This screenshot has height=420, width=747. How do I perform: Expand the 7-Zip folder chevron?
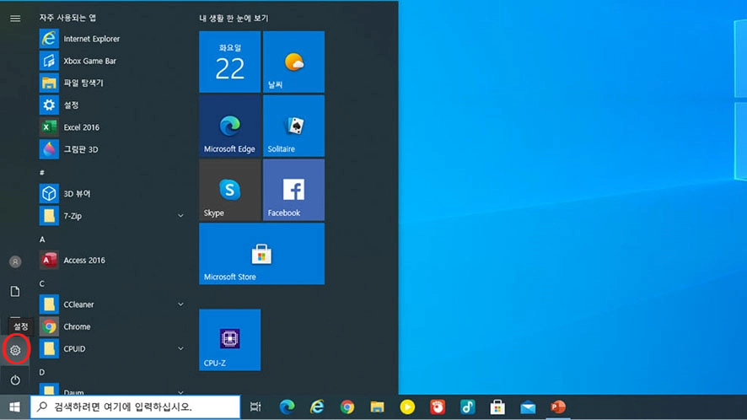click(180, 216)
